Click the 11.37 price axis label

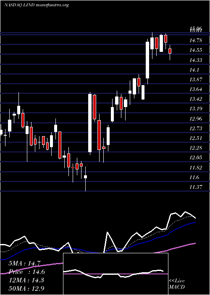click(x=196, y=187)
